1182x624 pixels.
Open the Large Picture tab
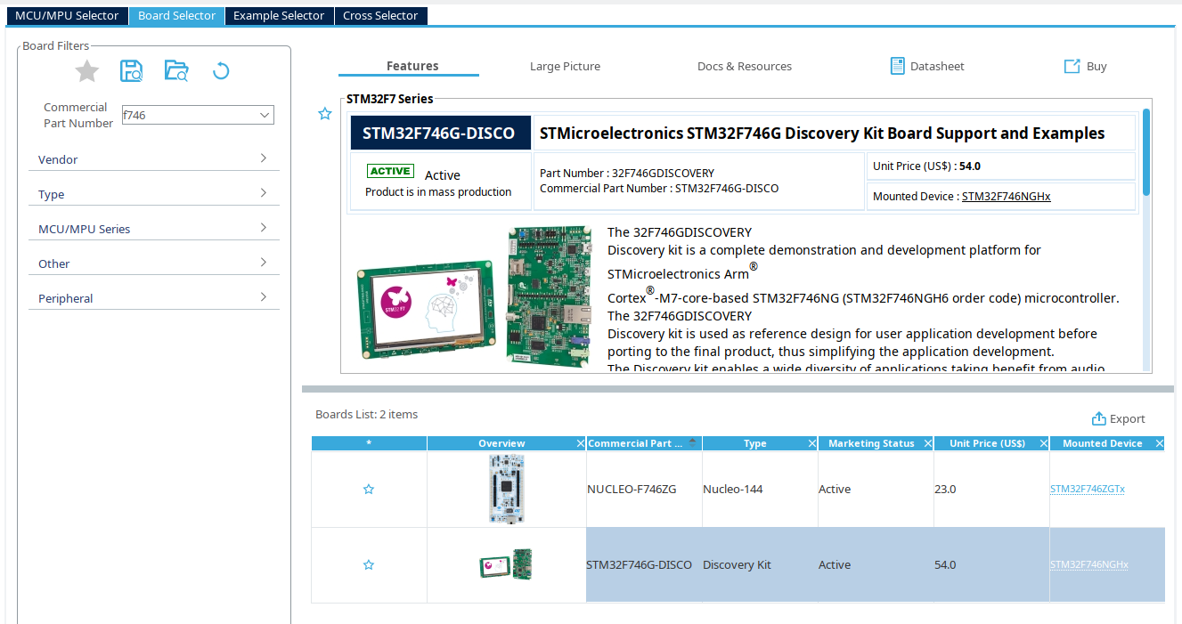tap(565, 66)
